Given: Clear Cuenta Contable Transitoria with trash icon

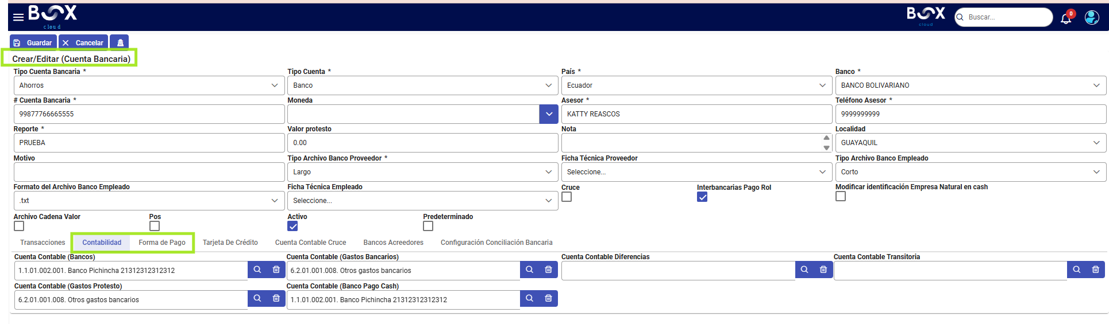Looking at the screenshot, I should tap(1096, 270).
